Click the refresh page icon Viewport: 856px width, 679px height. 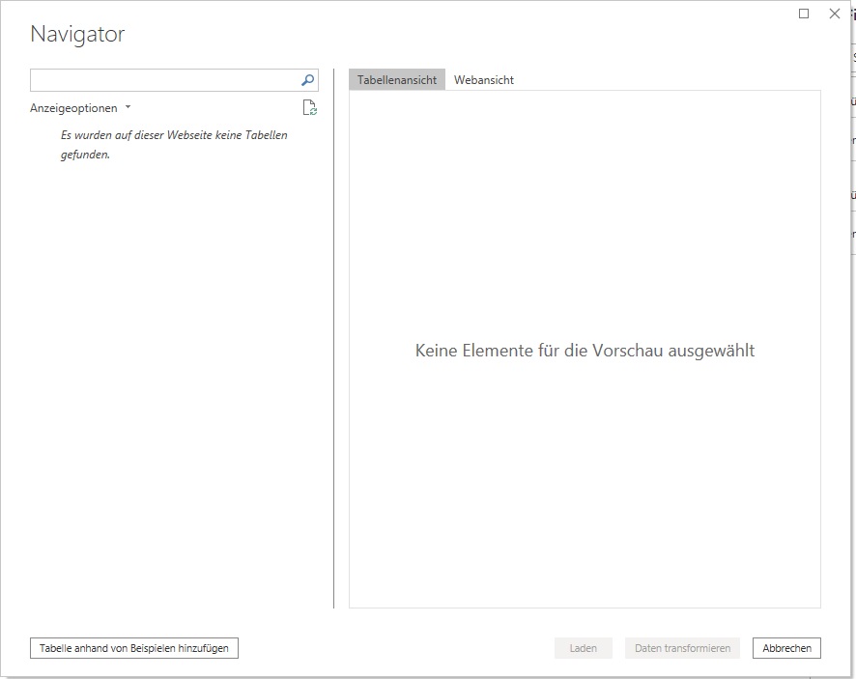pos(309,107)
